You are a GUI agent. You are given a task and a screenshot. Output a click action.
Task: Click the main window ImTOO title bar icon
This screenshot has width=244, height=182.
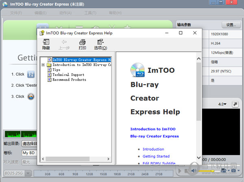coord(5,4)
